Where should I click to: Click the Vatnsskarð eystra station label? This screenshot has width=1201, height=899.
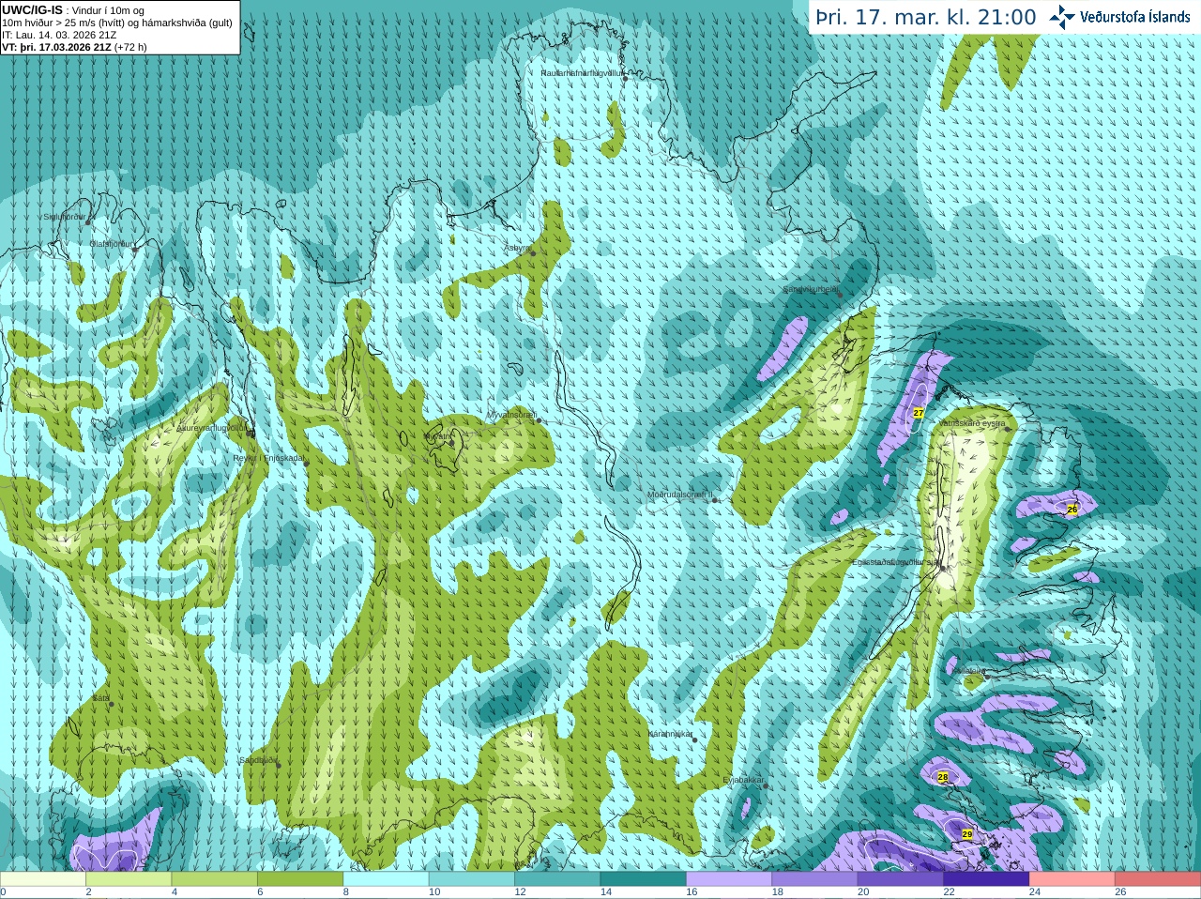972,423
